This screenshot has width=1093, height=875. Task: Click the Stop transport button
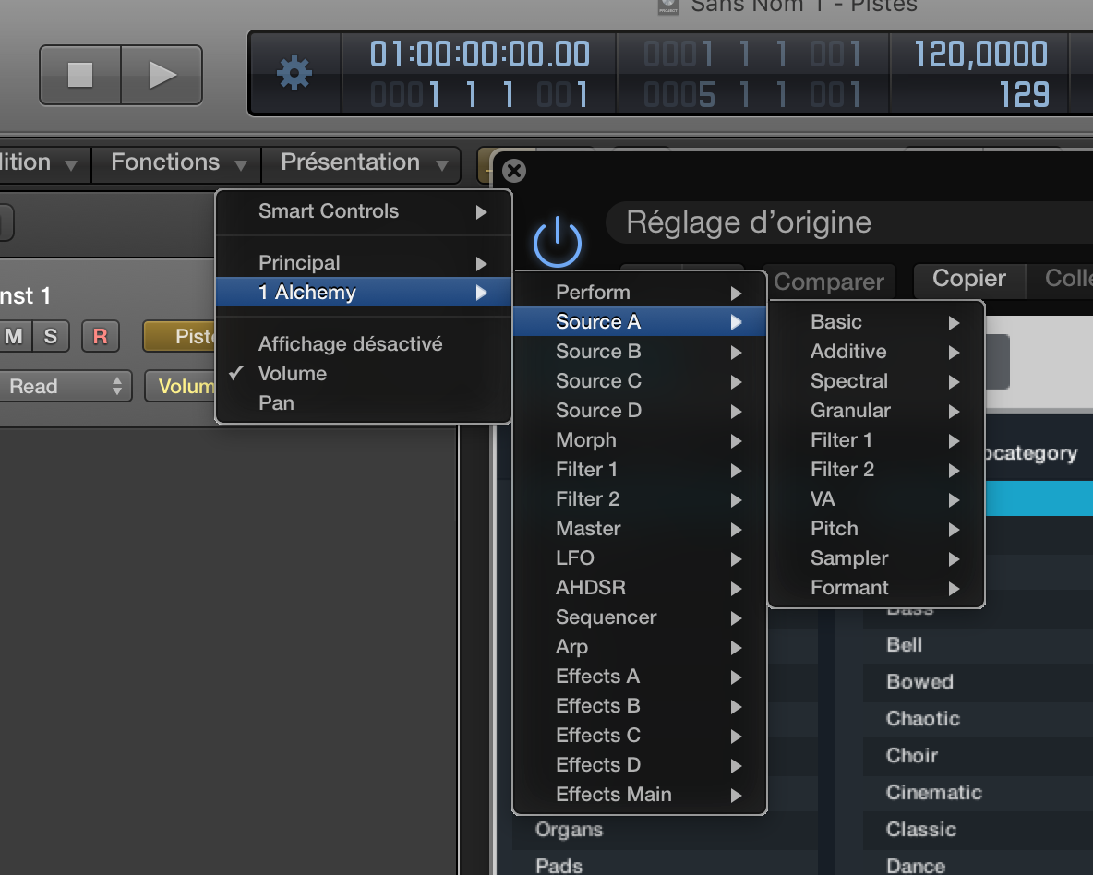tap(80, 75)
